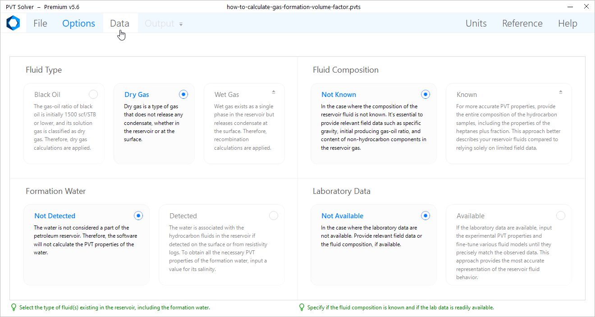Open the Output dropdown menu
This screenshot has height=317, width=595.
click(164, 23)
